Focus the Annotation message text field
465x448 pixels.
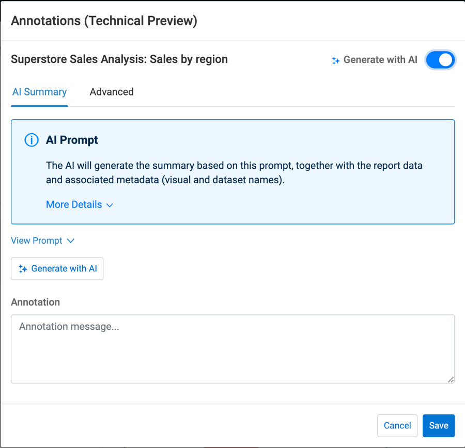click(x=233, y=349)
